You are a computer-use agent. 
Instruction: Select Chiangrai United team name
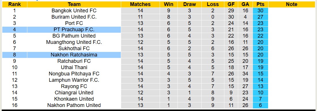point(74,93)
